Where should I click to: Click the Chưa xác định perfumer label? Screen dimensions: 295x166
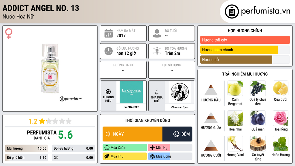pyautogui.click(x=180, y=107)
